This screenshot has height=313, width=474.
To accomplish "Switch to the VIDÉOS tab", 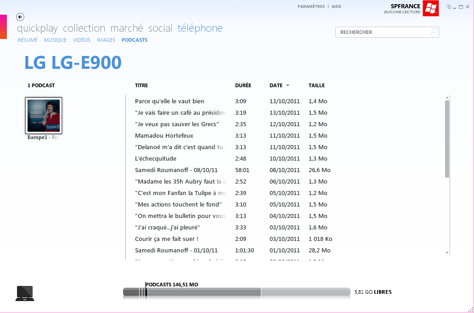I will pos(82,40).
